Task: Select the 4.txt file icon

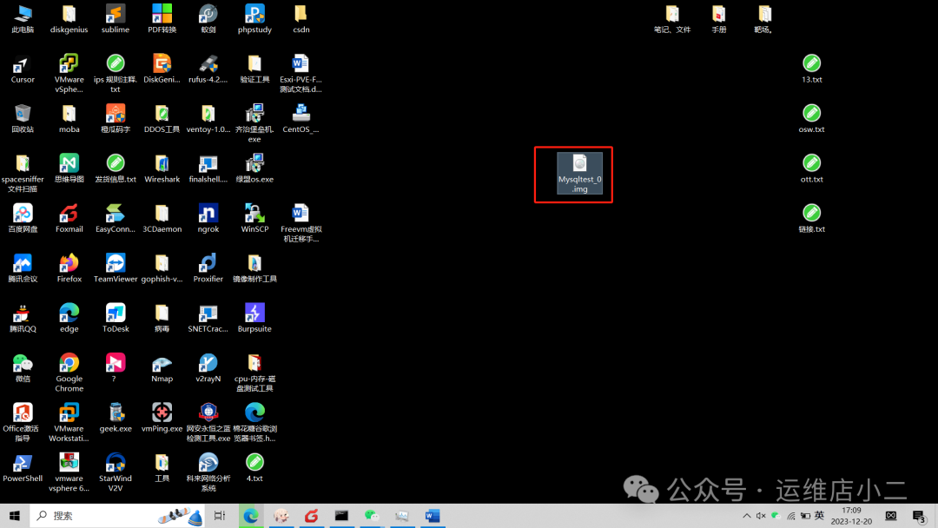Action: [x=254, y=467]
